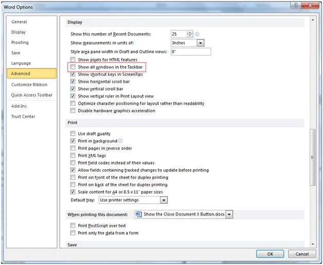Click the info icon next to Print in background
Image resolution: width=323 pixels, height=265 pixels.
tap(120, 141)
